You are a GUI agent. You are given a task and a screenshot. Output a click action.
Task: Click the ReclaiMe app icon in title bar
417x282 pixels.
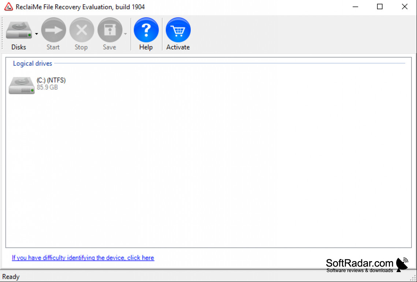8,7
